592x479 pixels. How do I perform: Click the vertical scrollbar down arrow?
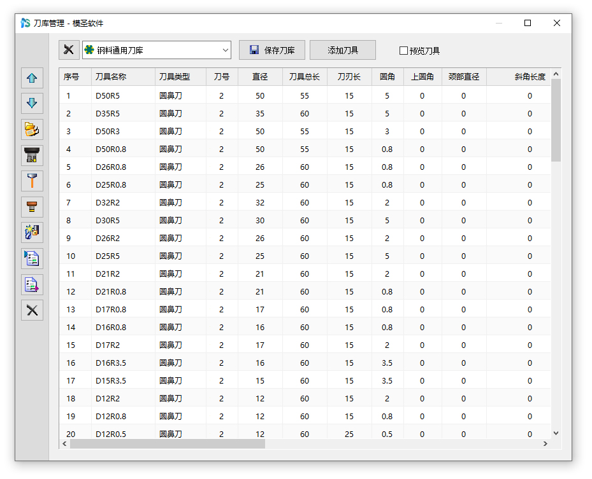[x=556, y=433]
